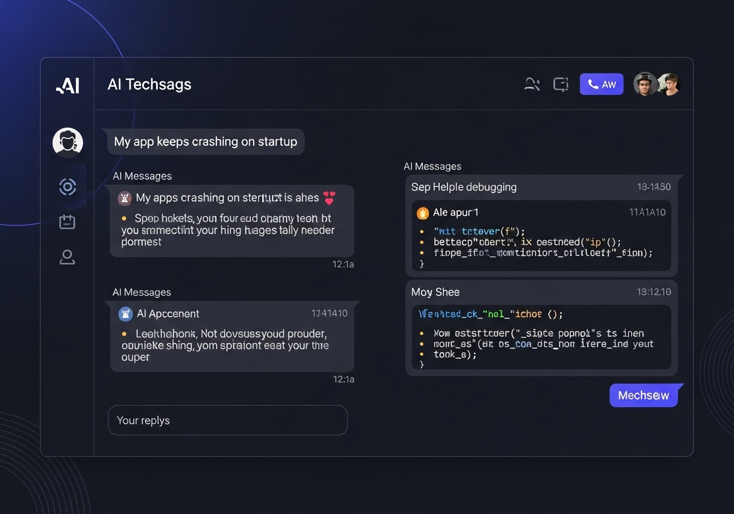Open the Sep Helple debugging message header
Screen dimensions: 734x514
click(x=464, y=187)
